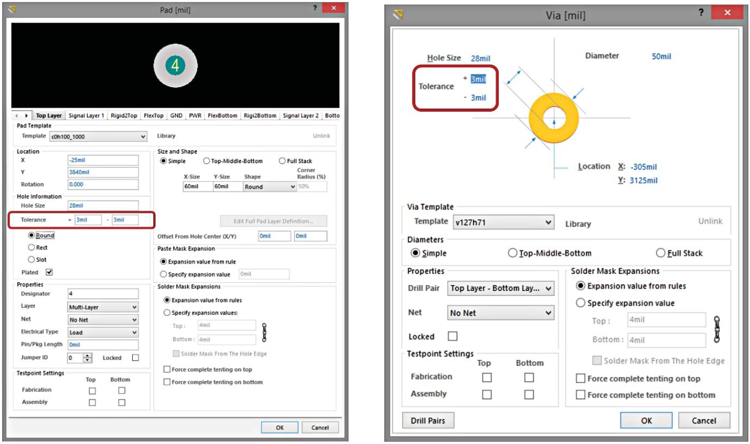Click the Drill Pairs button
The image size is (750, 444).
tap(428, 421)
